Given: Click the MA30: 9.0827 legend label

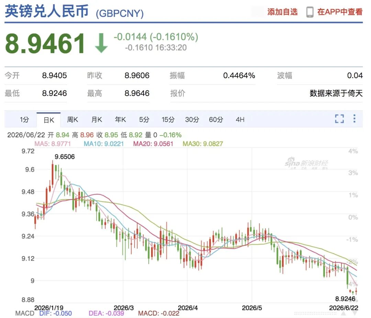Looking at the screenshot, I should (x=203, y=144).
